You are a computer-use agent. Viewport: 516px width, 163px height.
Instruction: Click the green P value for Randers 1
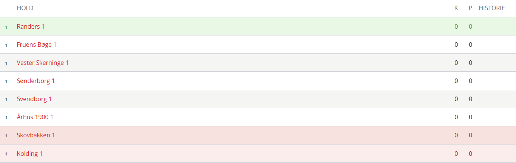click(470, 26)
